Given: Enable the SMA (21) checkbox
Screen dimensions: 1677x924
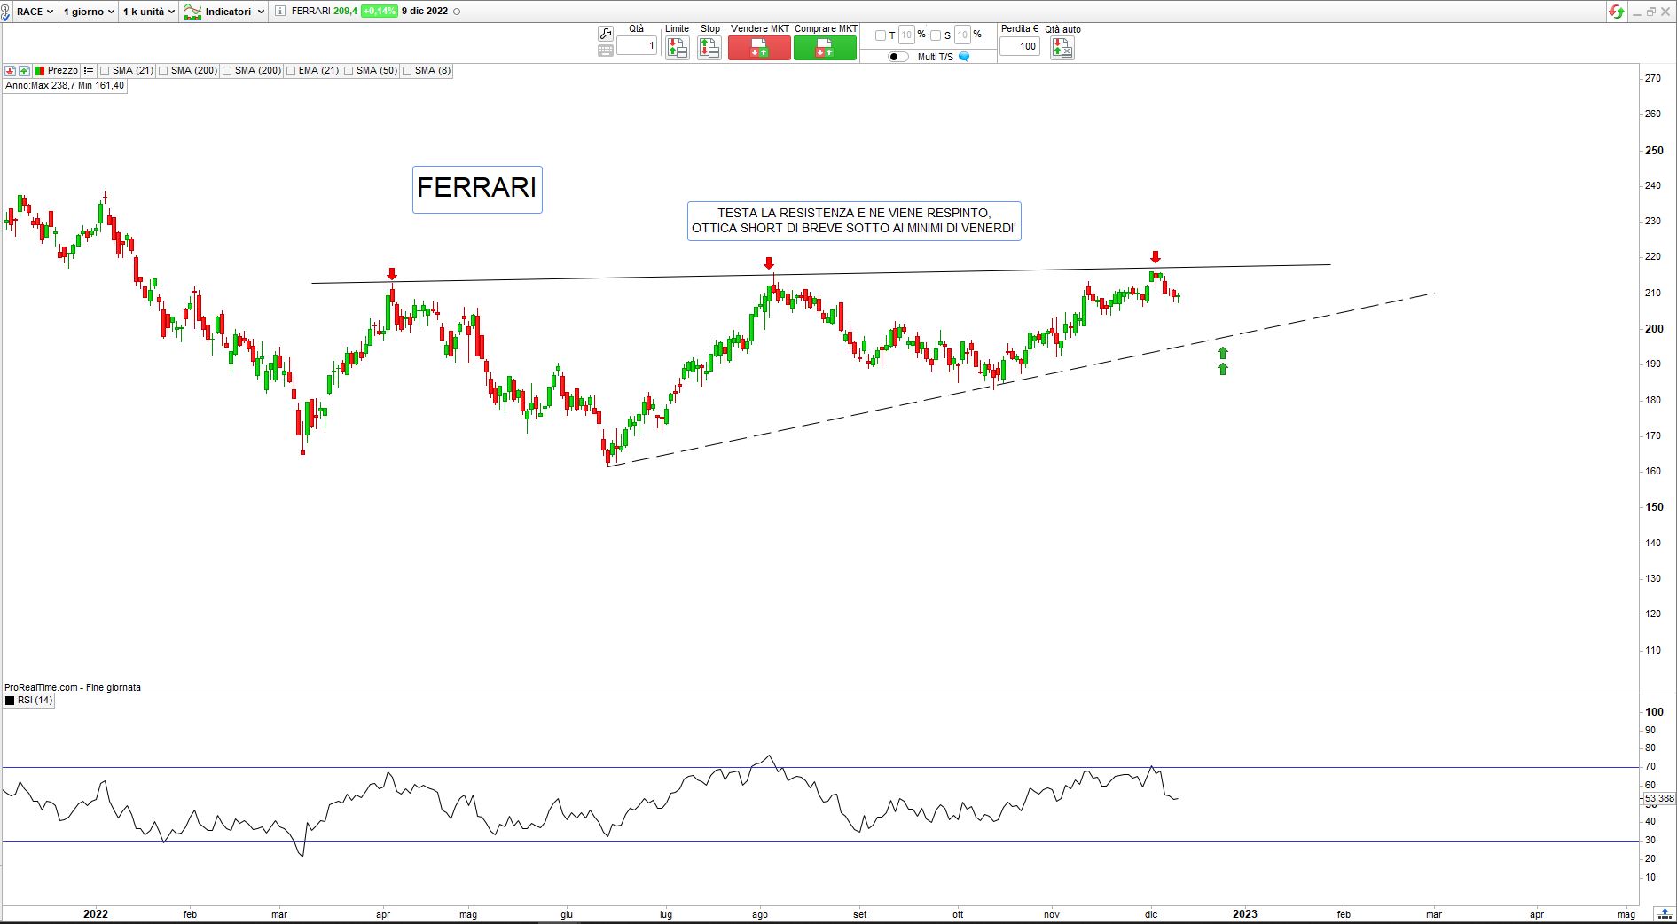Looking at the screenshot, I should pyautogui.click(x=106, y=71).
